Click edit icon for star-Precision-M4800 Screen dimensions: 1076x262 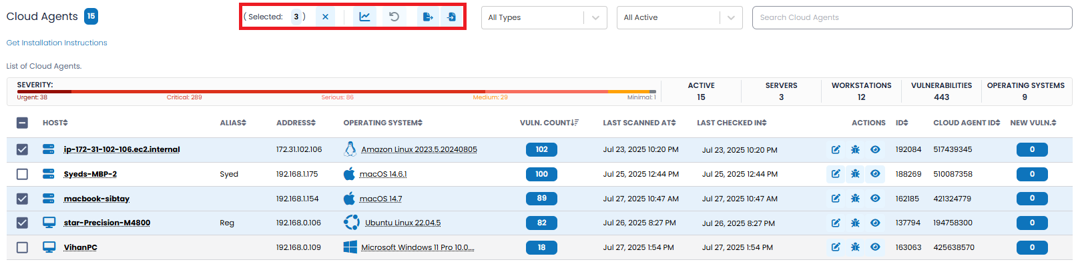(x=836, y=223)
